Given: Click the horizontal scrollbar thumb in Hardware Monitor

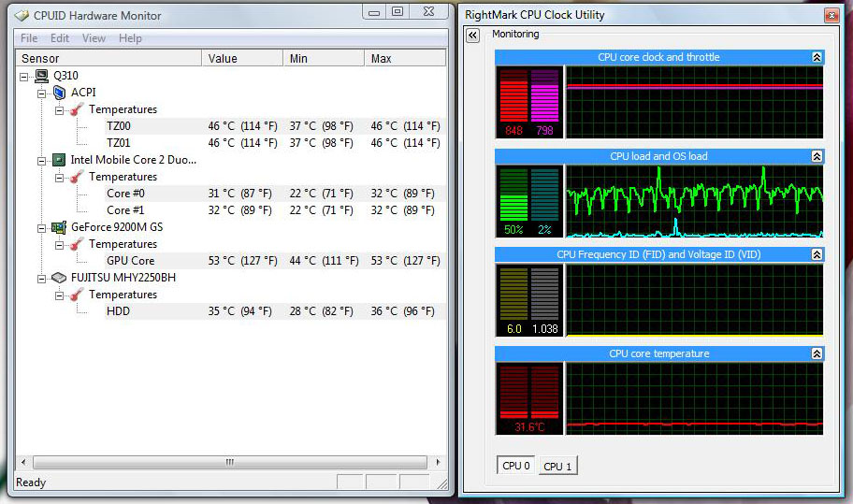Looking at the screenshot, I should pyautogui.click(x=229, y=463).
